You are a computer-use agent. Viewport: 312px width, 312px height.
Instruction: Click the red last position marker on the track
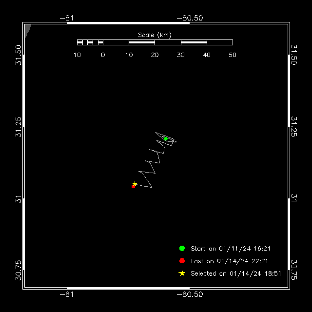tap(133, 187)
